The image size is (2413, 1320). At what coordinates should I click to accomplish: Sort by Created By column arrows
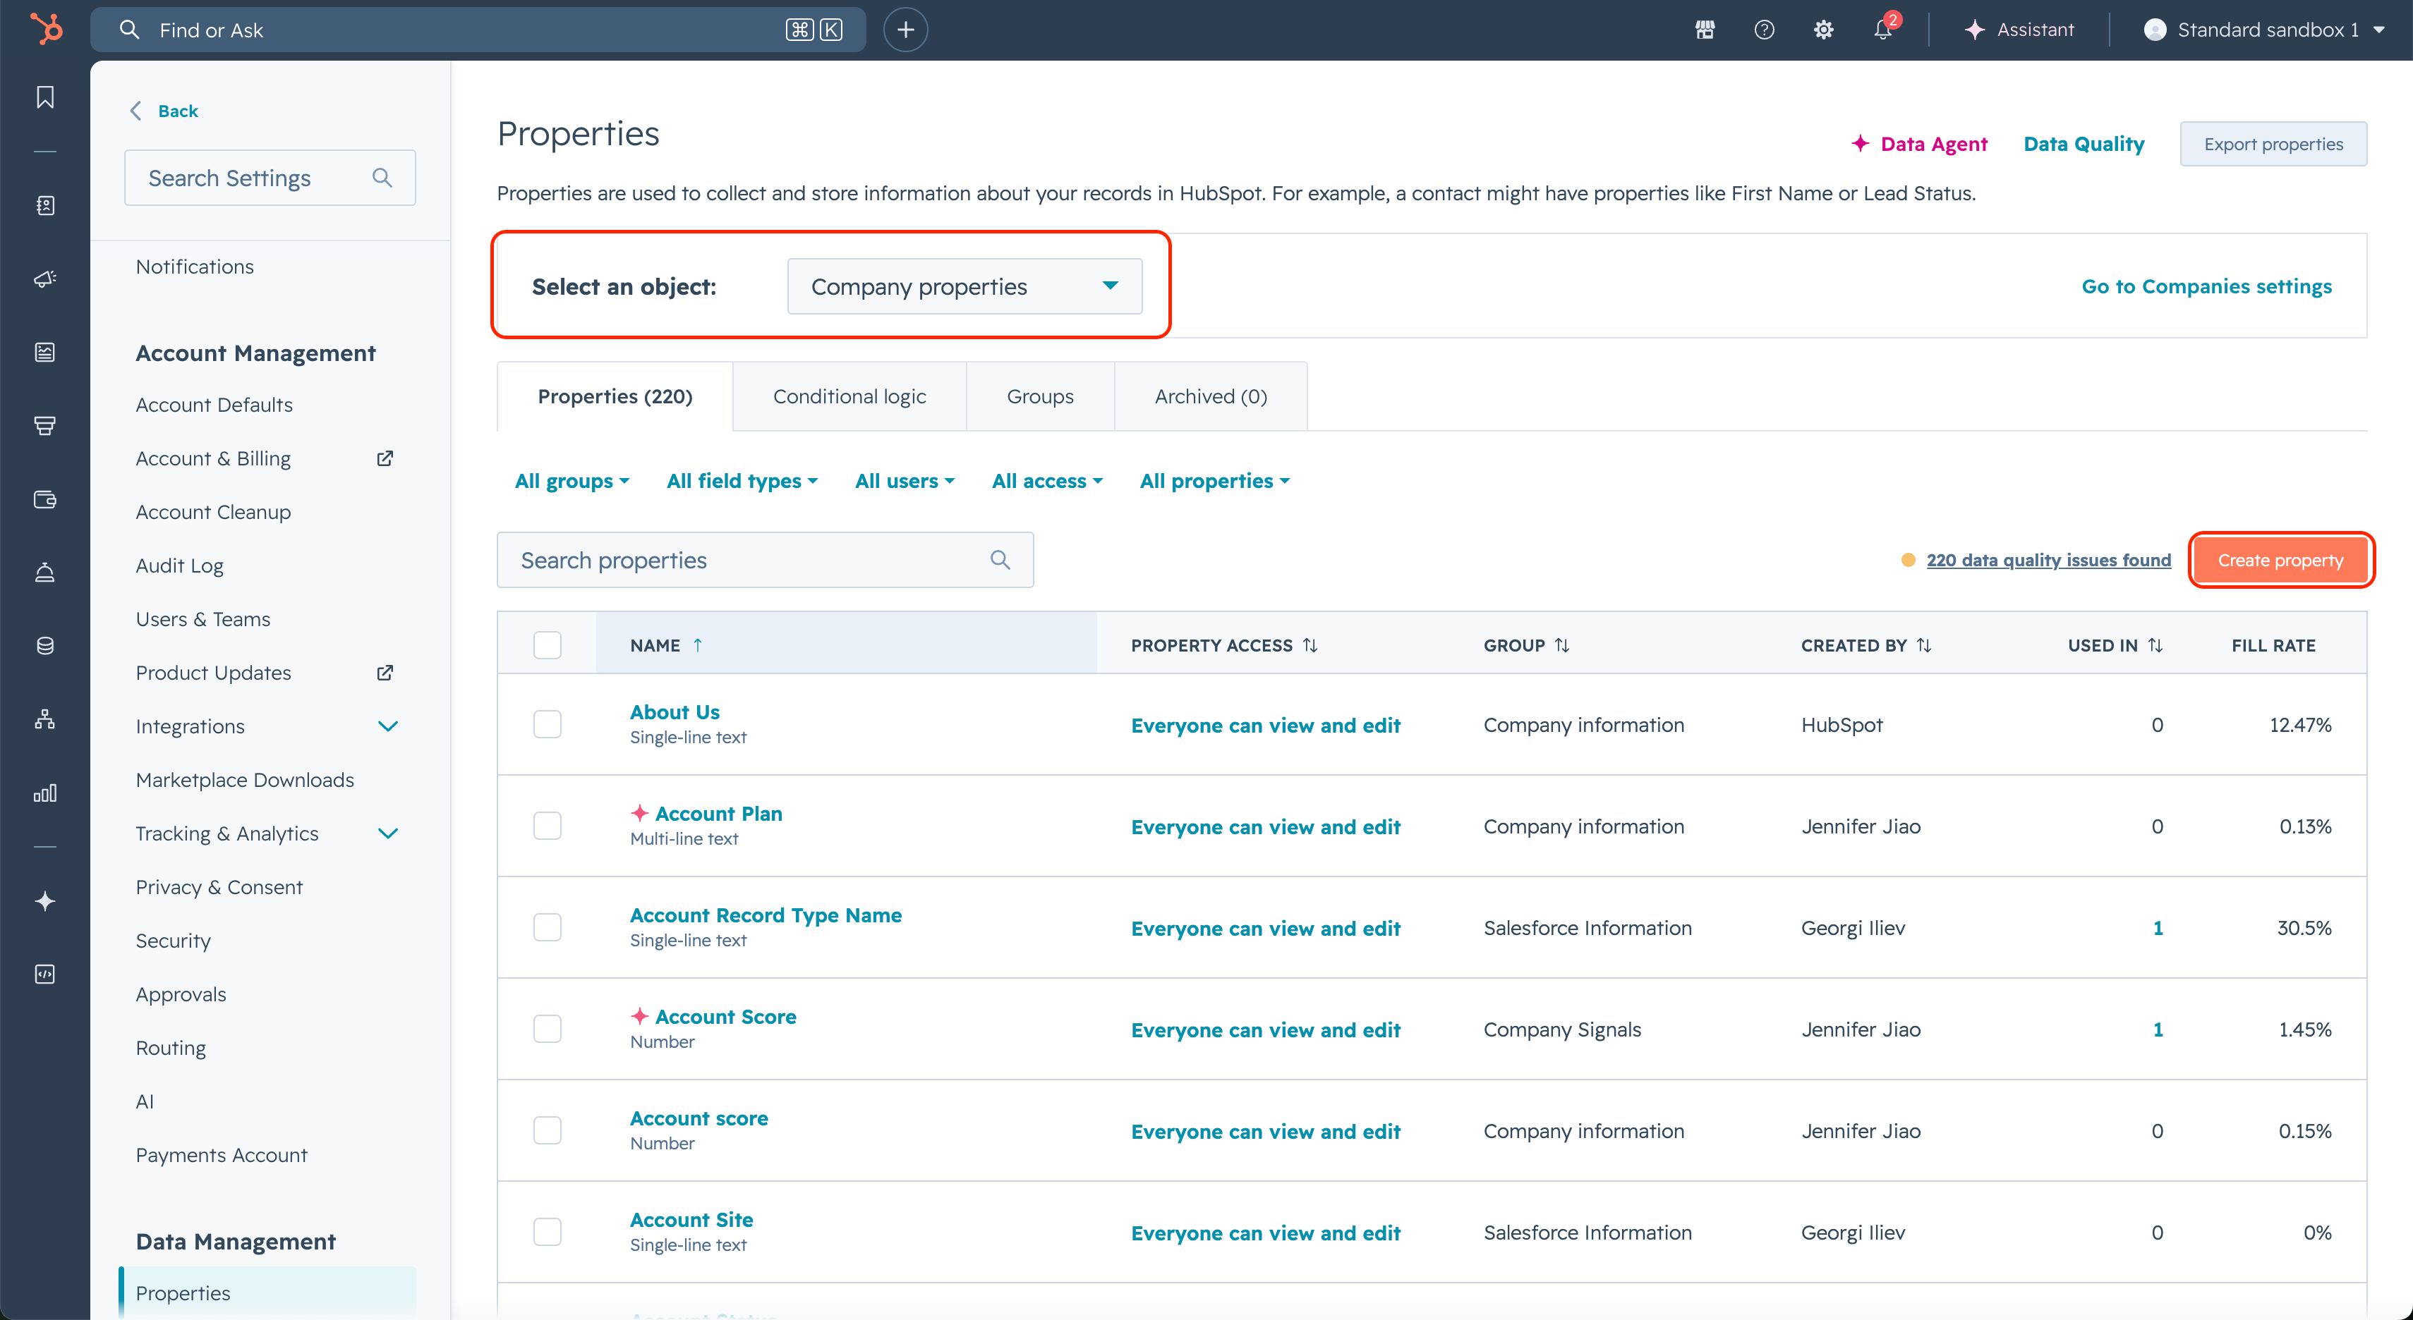(x=1924, y=645)
